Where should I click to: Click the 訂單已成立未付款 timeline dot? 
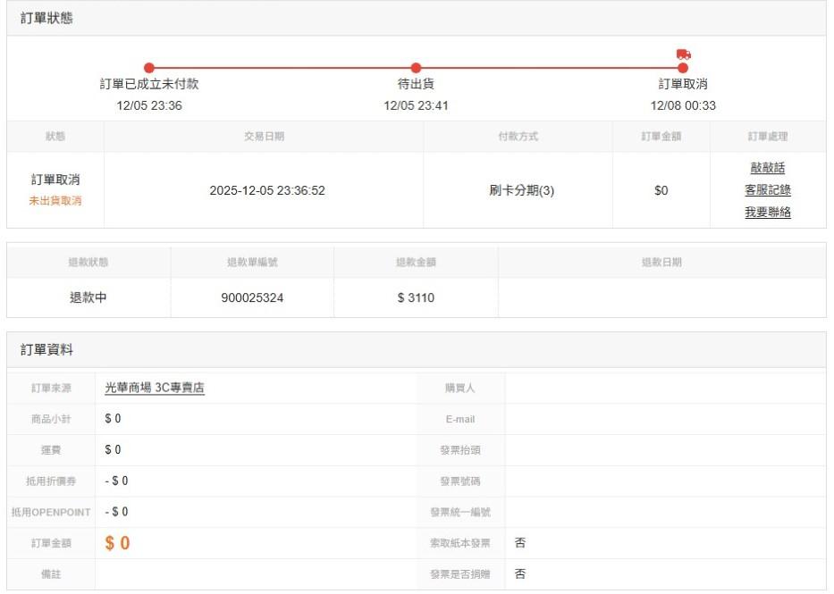click(x=149, y=68)
